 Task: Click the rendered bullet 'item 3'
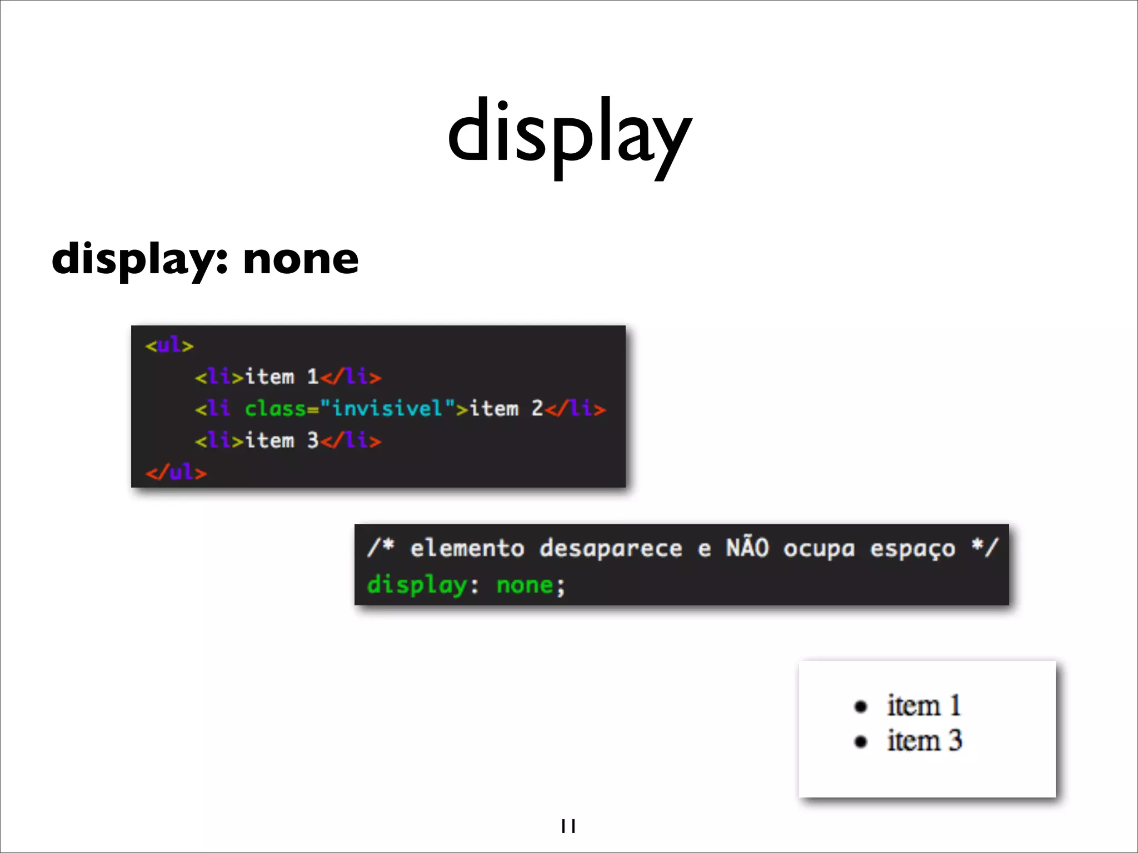pos(908,741)
